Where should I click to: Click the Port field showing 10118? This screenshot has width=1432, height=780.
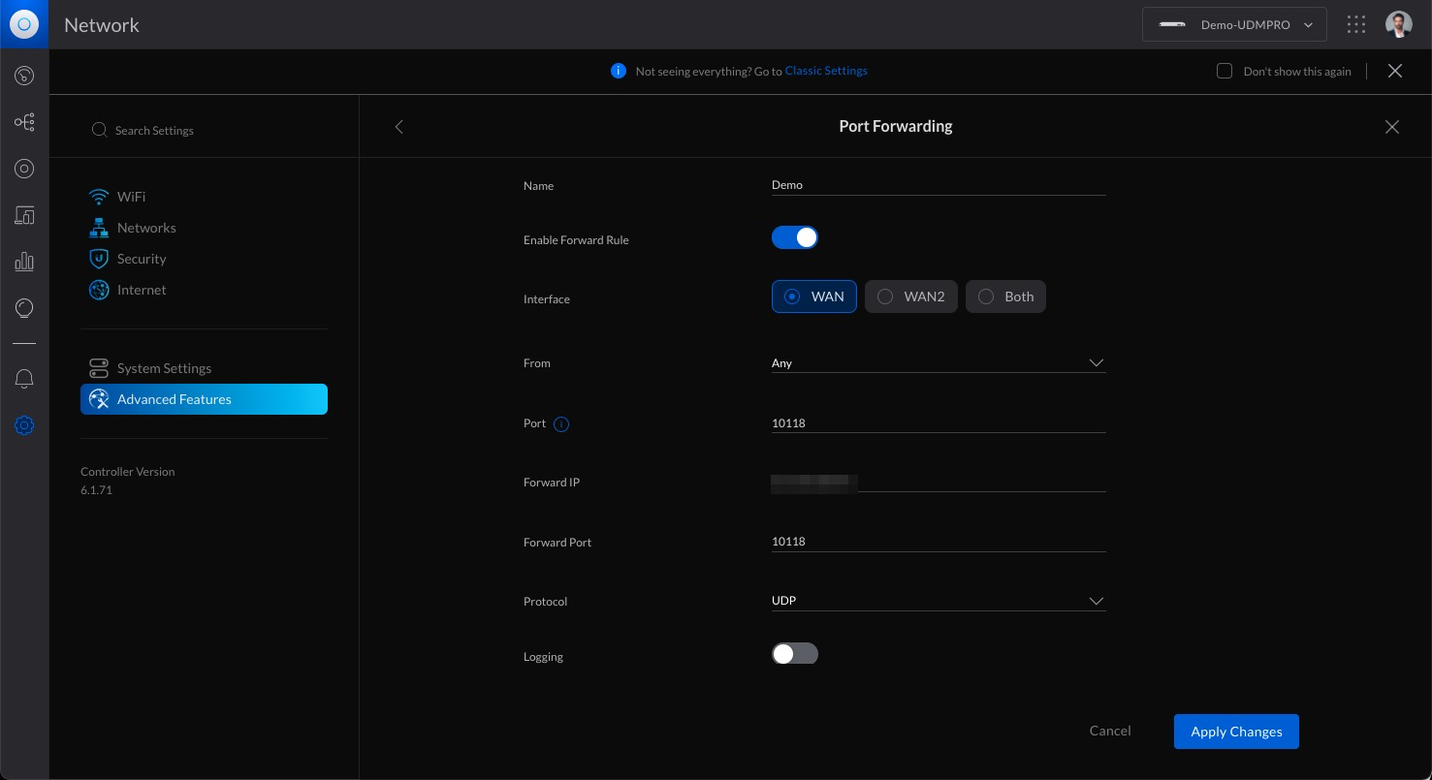(x=939, y=423)
